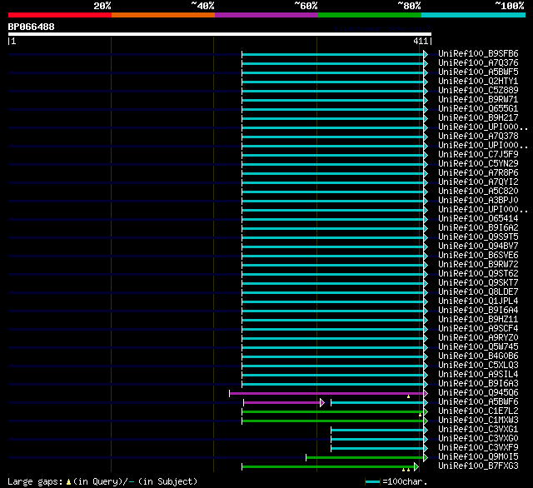
Task: Click the cyan ~100% identity legend segment
Action: coord(474,15)
